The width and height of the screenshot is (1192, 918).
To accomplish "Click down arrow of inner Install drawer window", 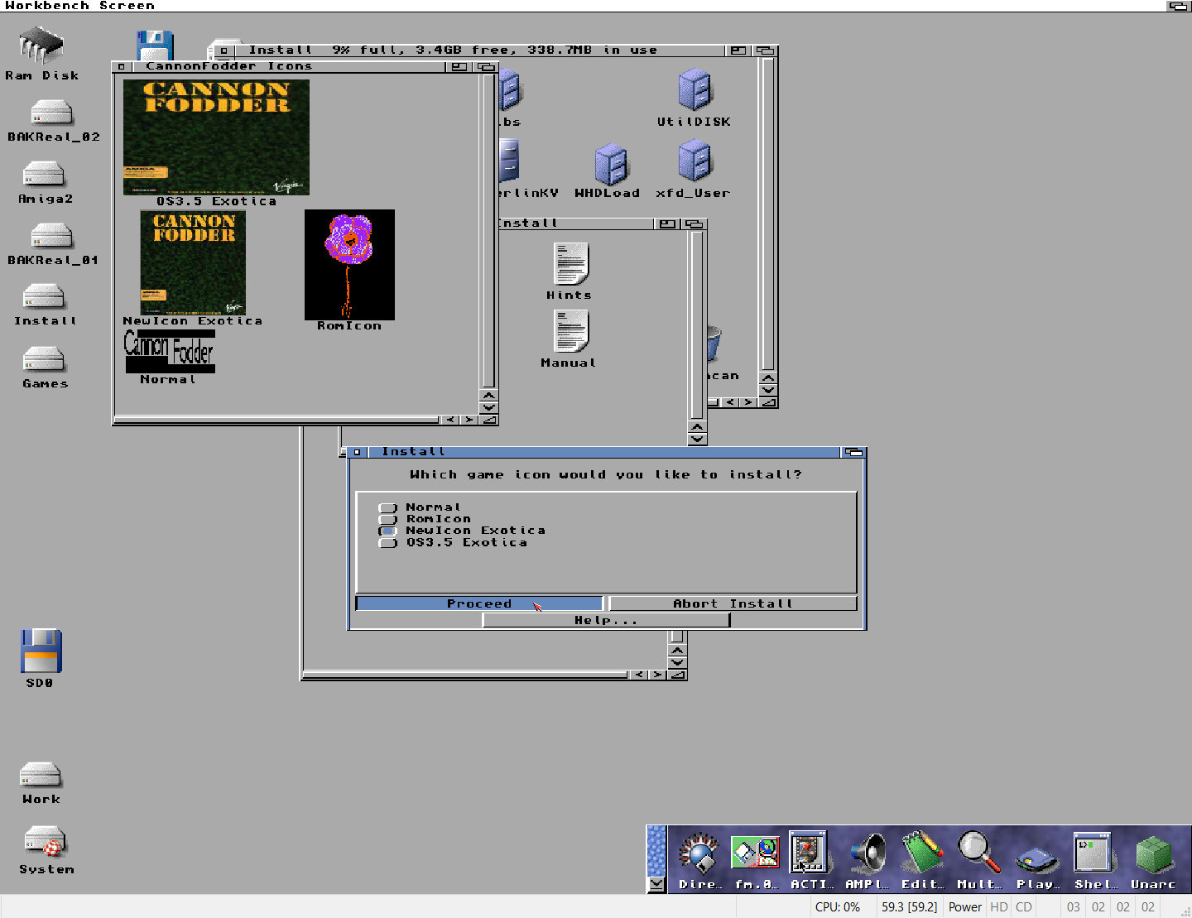I will [697, 439].
